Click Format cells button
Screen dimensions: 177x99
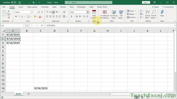[132, 17]
